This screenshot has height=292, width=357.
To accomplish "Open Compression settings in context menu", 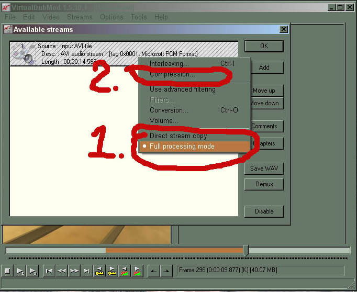I will click(x=195, y=74).
